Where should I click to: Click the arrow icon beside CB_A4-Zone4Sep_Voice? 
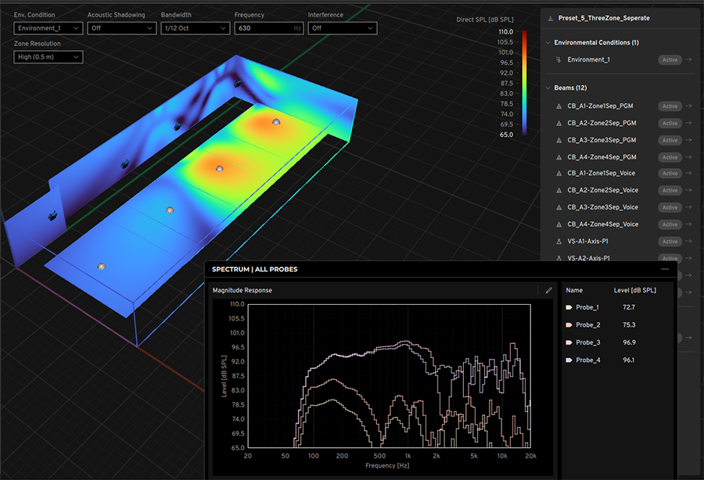coord(688,224)
